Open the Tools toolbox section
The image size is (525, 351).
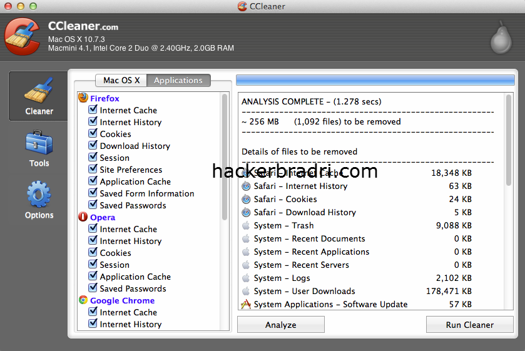(x=39, y=148)
